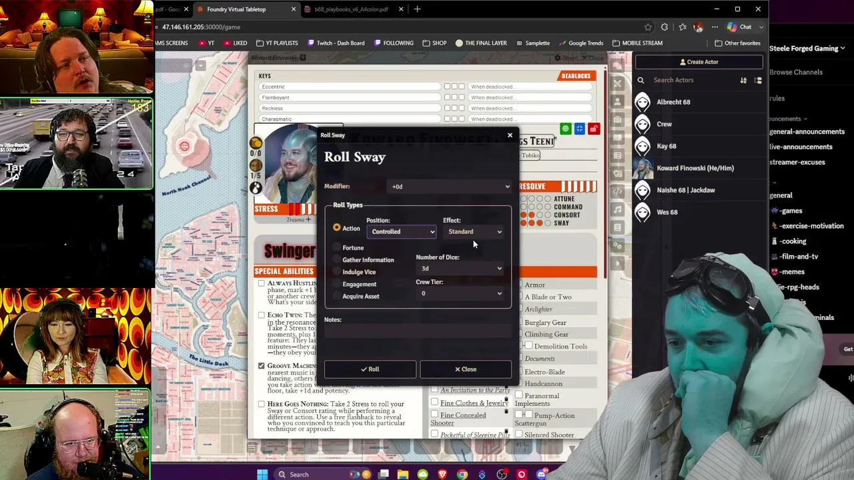This screenshot has height=480, width=854.
Task: Open the Compendium book sidebar icon
Action: pyautogui.click(x=618, y=227)
